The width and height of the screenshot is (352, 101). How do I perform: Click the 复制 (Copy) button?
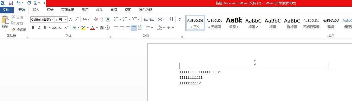click(x=17, y=23)
